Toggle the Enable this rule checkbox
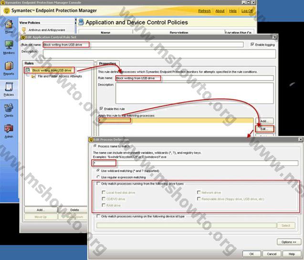 (101, 108)
